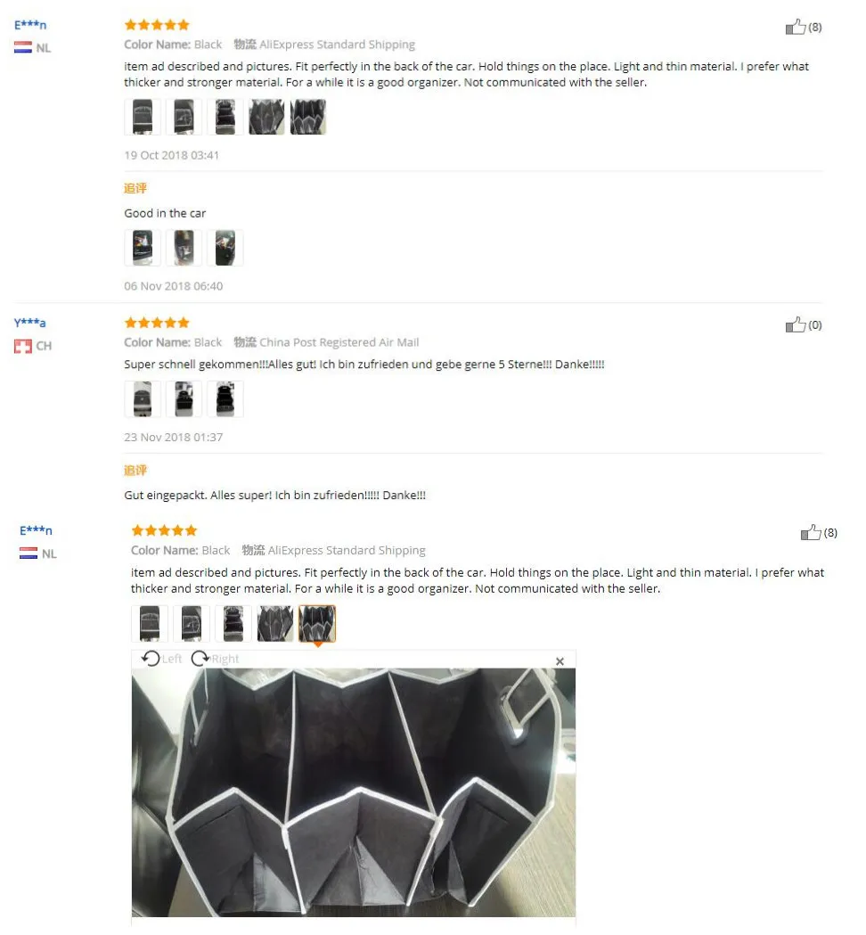
Task: Rotate the enlarged photo right
Action: click(215, 659)
